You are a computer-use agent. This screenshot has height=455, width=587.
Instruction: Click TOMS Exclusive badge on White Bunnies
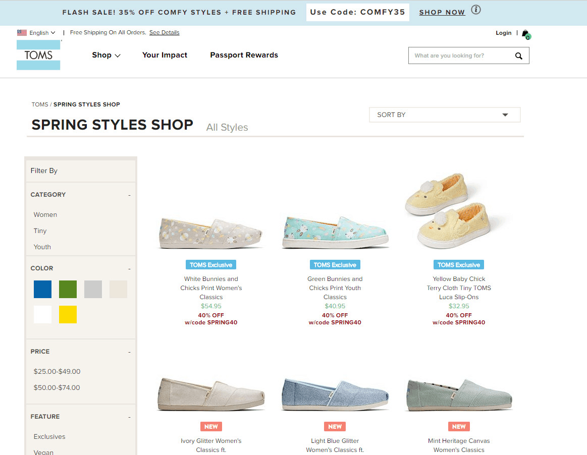click(211, 265)
